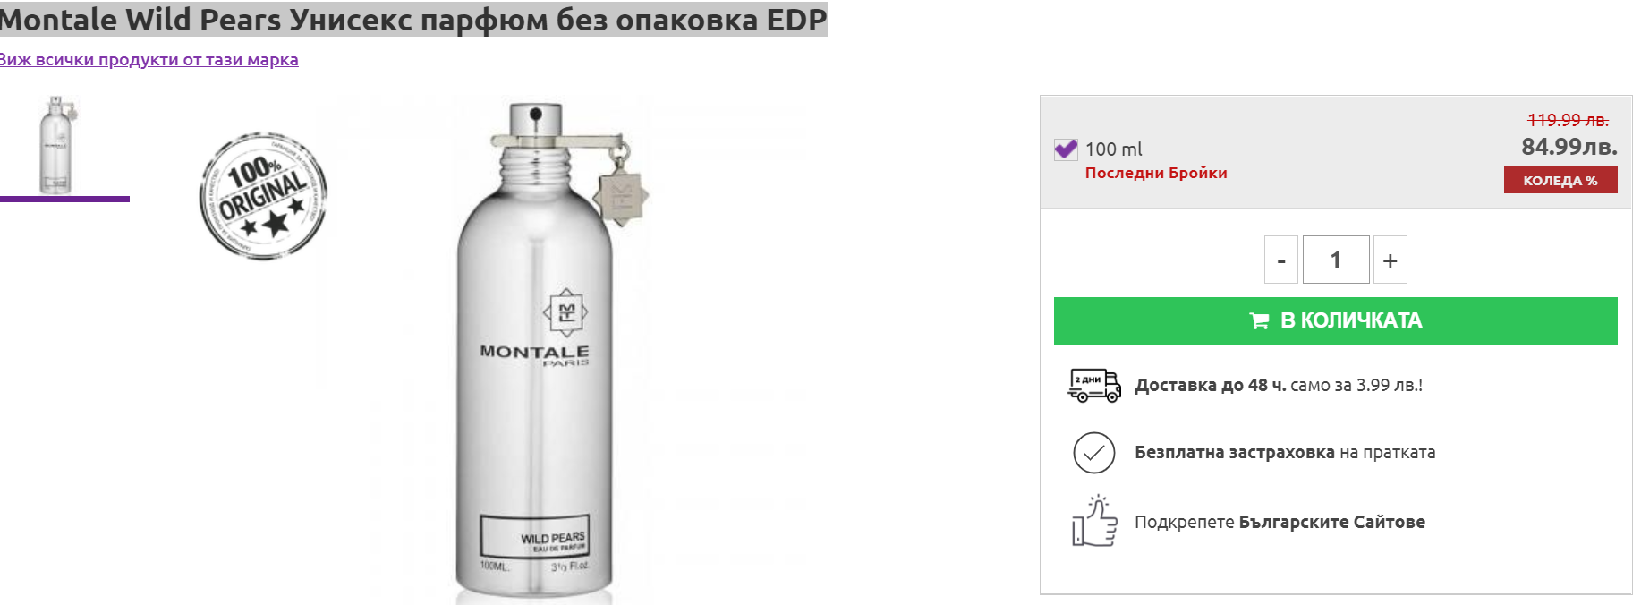The height and width of the screenshot is (605, 1641).
Task: Click the circled checkmark insurance icon
Action: point(1093,453)
